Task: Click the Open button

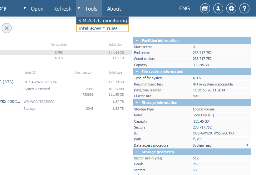Action: tap(37, 9)
